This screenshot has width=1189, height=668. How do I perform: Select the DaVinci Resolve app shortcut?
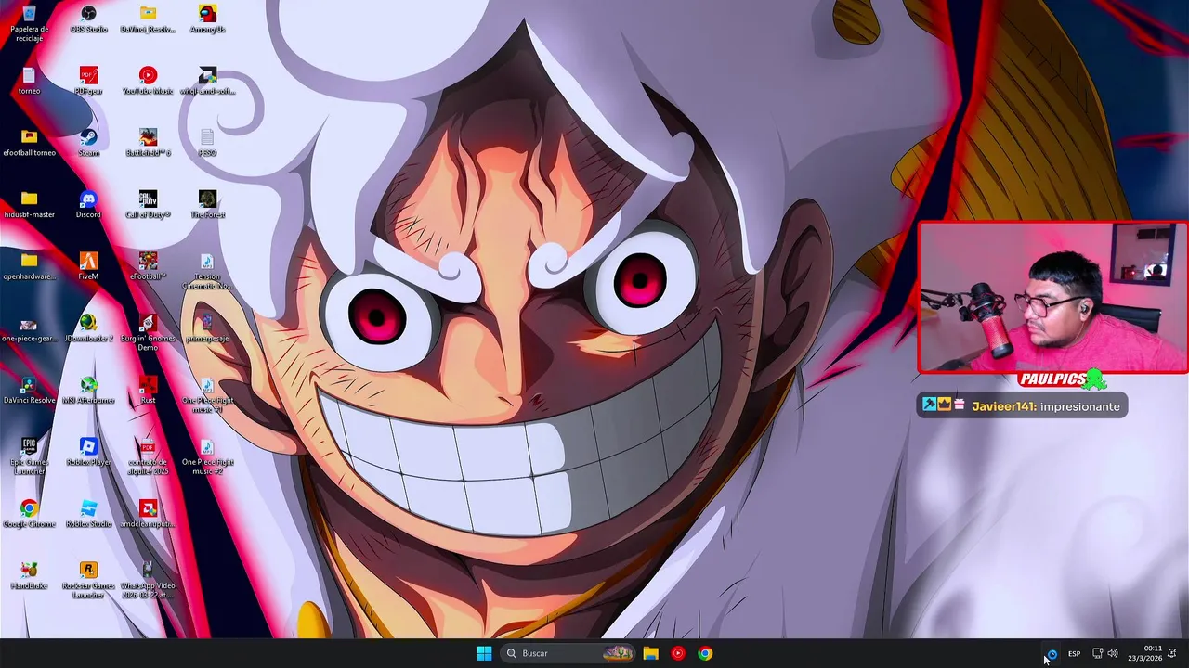point(29,391)
